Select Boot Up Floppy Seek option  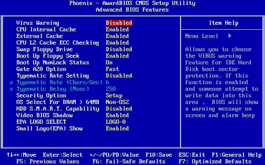(48, 56)
